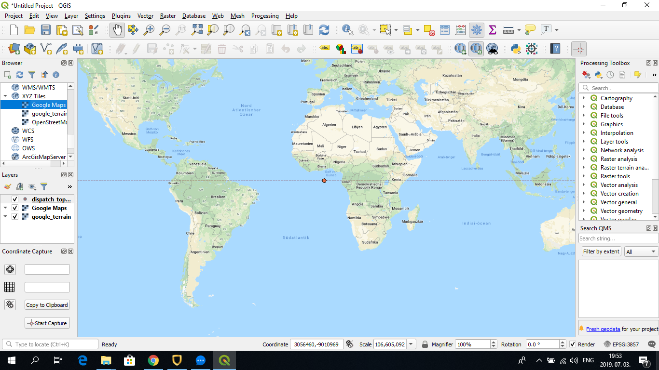
Task: Filter the Browser panel funnel icon
Action: pos(32,75)
